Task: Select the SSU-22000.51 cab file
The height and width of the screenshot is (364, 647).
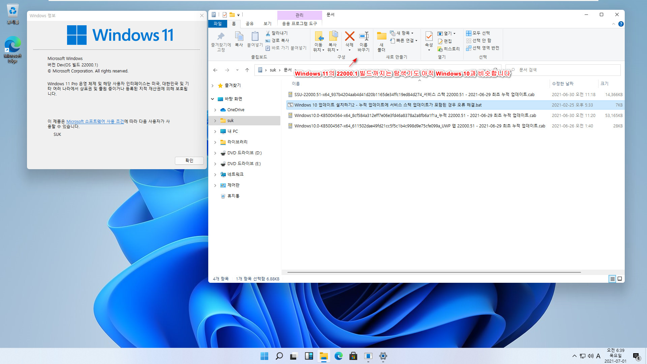Action: pyautogui.click(x=455, y=95)
